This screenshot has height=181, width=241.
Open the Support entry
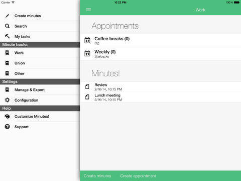coord(40,127)
